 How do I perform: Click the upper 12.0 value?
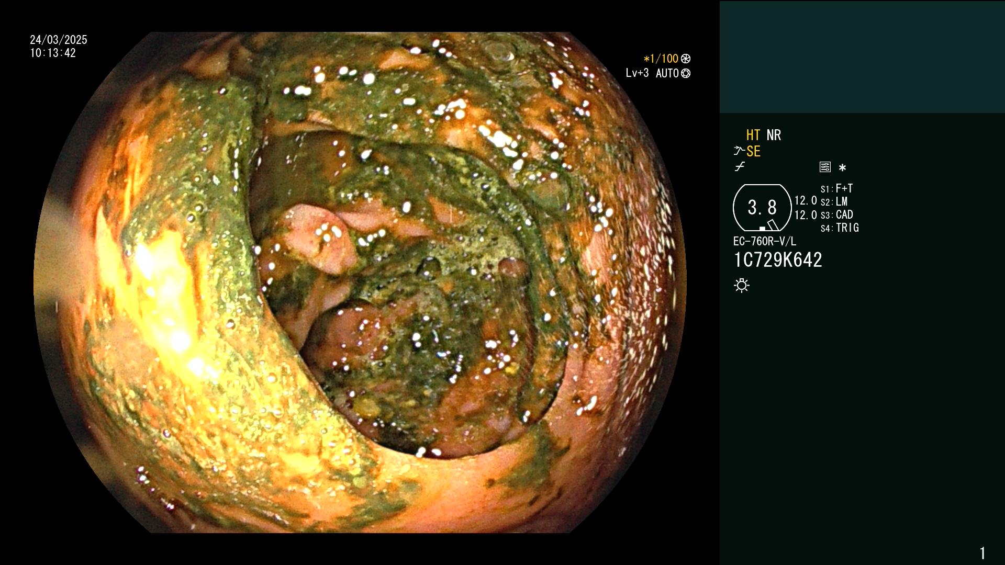(x=806, y=201)
